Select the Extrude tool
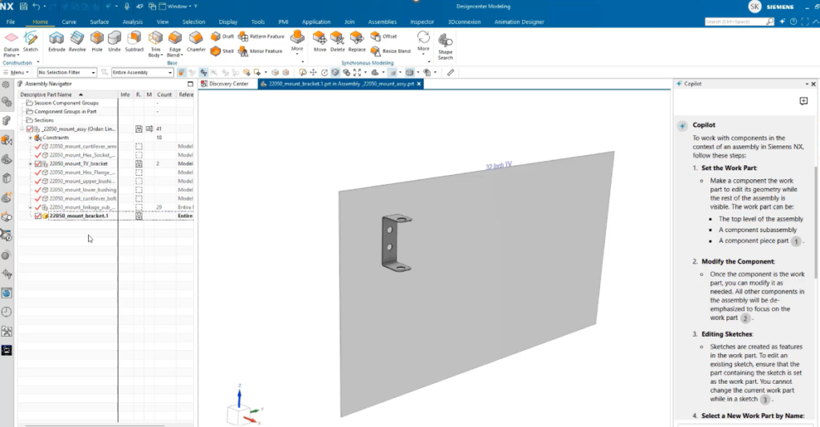Screen dimensions: 820x427 point(57,42)
